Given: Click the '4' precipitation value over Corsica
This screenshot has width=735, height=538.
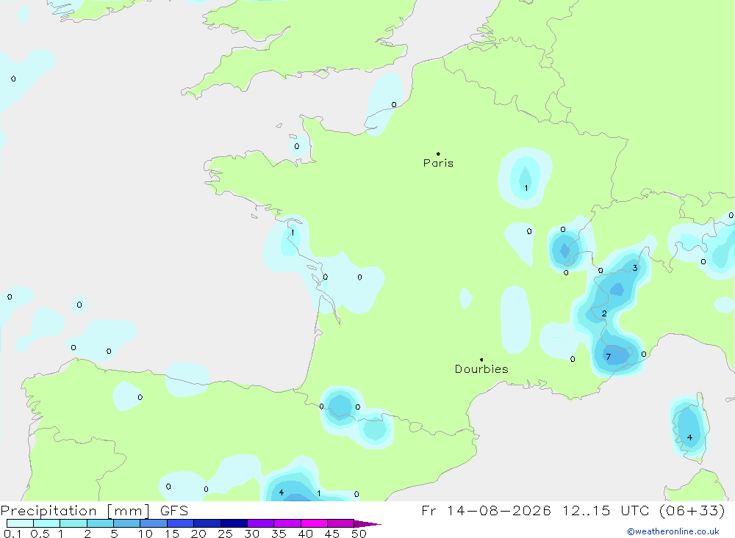Looking at the screenshot, I should [x=689, y=437].
